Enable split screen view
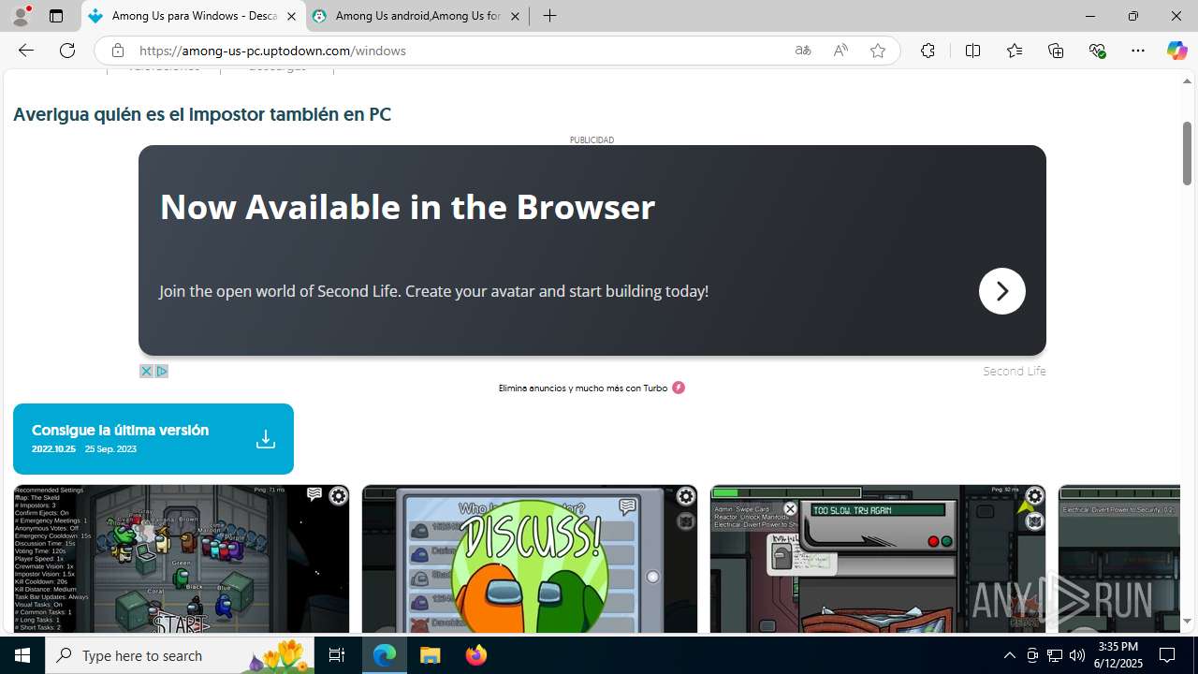 coord(972,51)
